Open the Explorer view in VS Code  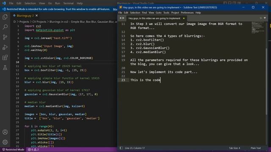(5, 17)
